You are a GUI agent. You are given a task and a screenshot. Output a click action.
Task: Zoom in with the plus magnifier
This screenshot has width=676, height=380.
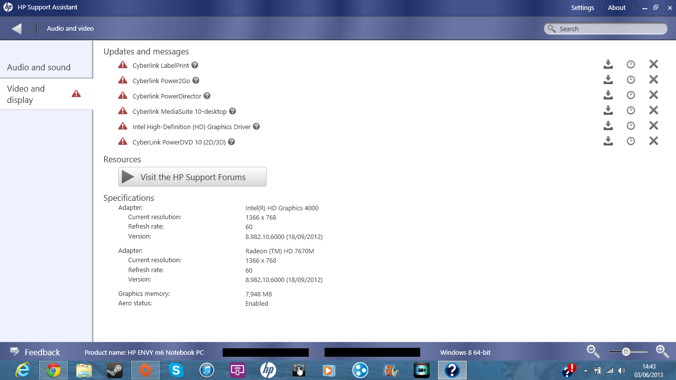[662, 351]
